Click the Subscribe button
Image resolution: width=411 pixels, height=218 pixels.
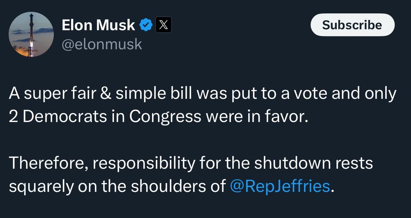coord(352,25)
